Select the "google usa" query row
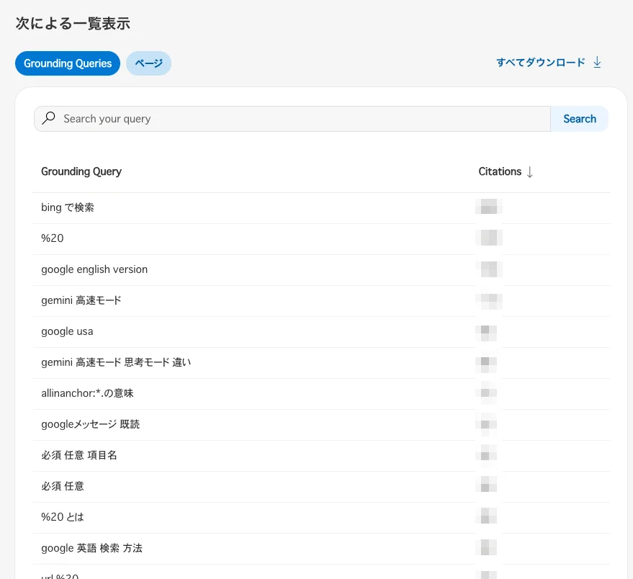Screen dimensions: 633x579 point(67,331)
